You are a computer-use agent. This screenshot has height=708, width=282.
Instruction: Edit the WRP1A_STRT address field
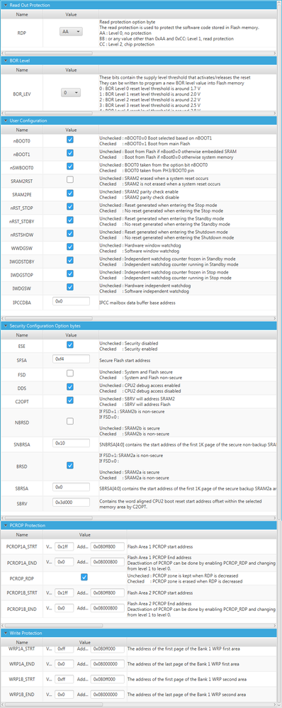tap(107, 649)
